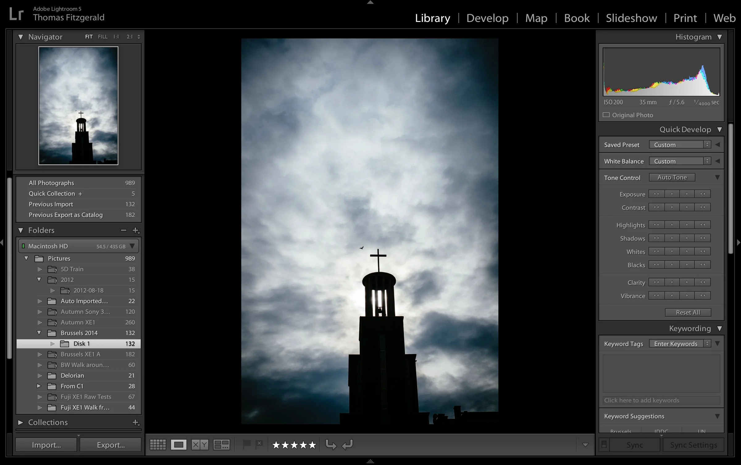Screen dimensions: 741x465
Task: Increase Exposure by one large step
Action: 703,194
